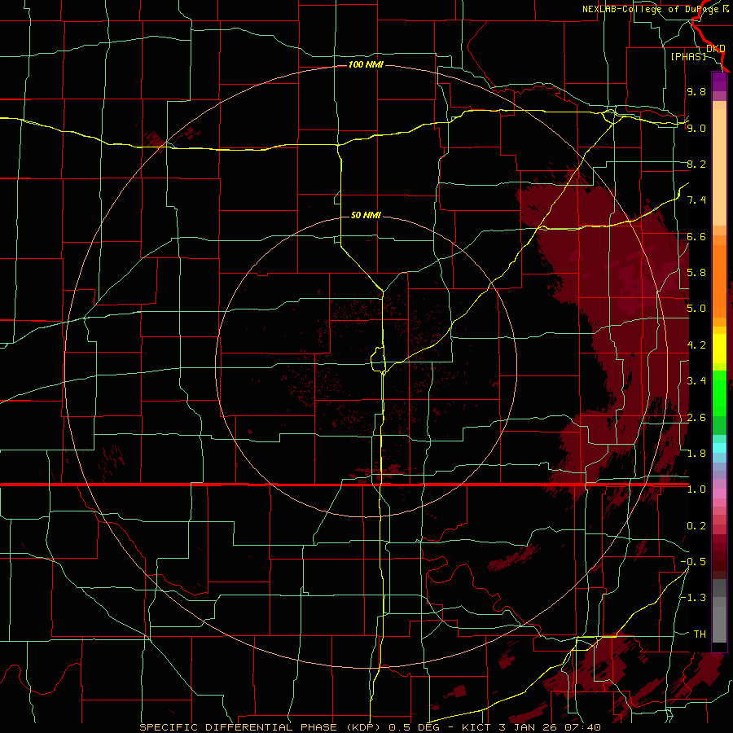This screenshot has height=733, width=733.
Task: Select the gray segment of color bar
Action: click(x=719, y=610)
